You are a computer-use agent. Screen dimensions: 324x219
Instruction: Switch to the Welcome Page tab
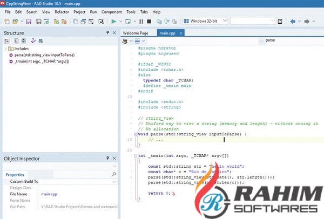pyautogui.click(x=136, y=33)
